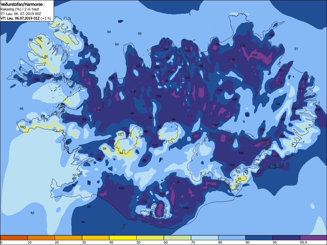Click the humidity value '57' on the map
The image size is (327, 245).
[120, 135]
